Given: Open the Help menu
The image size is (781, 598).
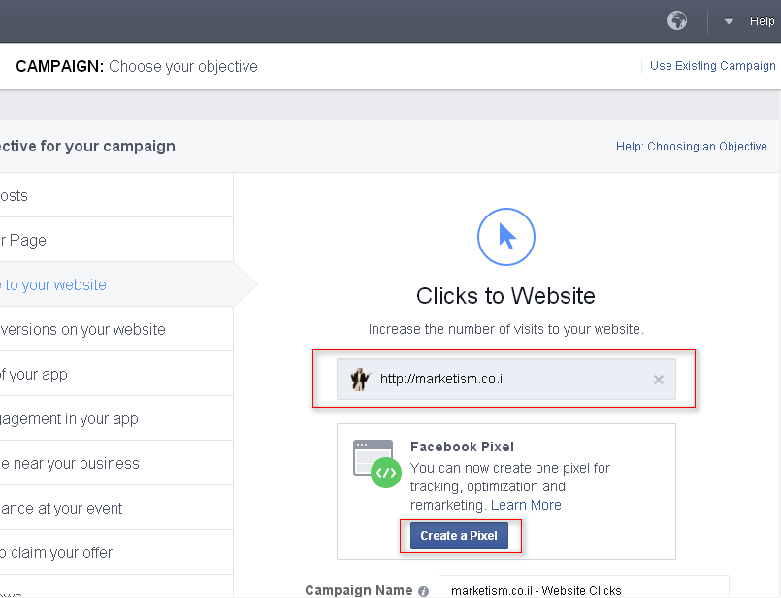Looking at the screenshot, I should coord(762,21).
